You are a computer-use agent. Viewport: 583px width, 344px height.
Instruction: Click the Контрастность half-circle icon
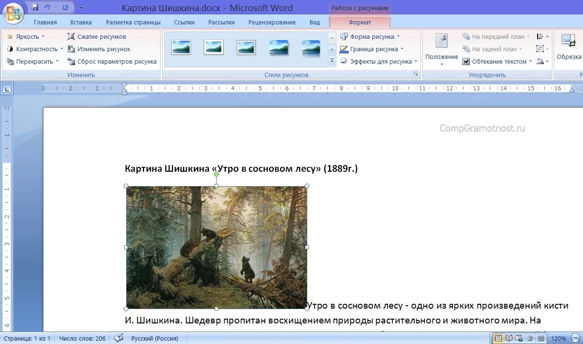[10, 49]
